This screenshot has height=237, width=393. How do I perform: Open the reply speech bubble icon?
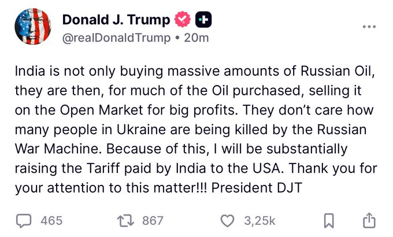24,220
